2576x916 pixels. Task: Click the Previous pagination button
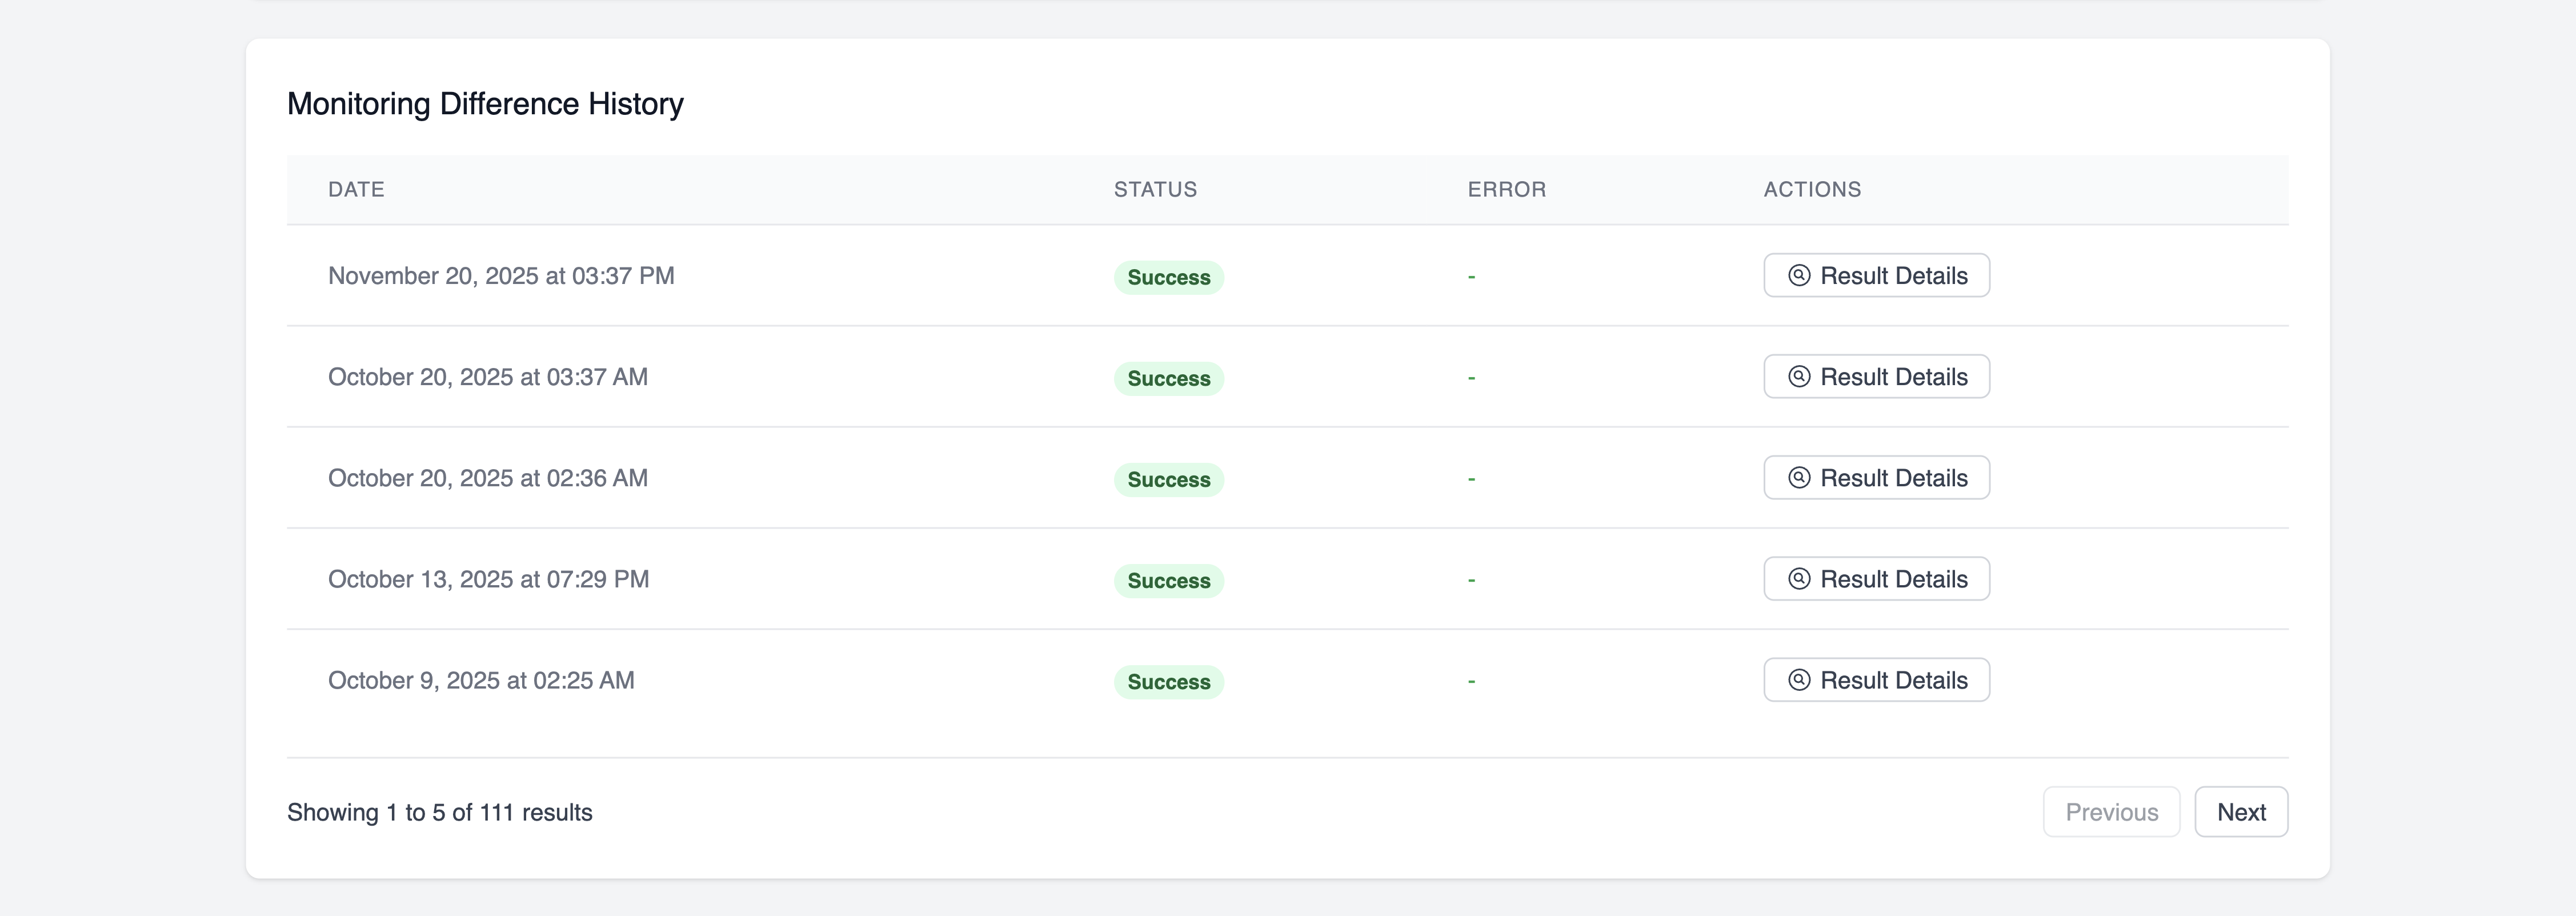coord(2111,811)
